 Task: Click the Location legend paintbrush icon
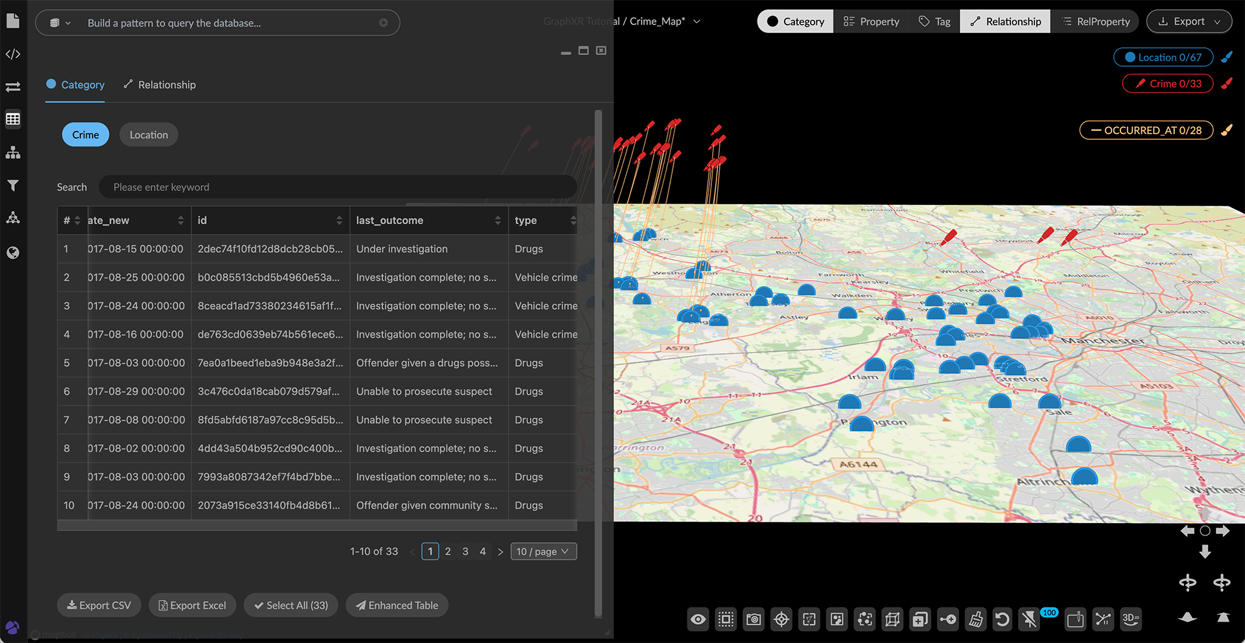pos(1227,57)
